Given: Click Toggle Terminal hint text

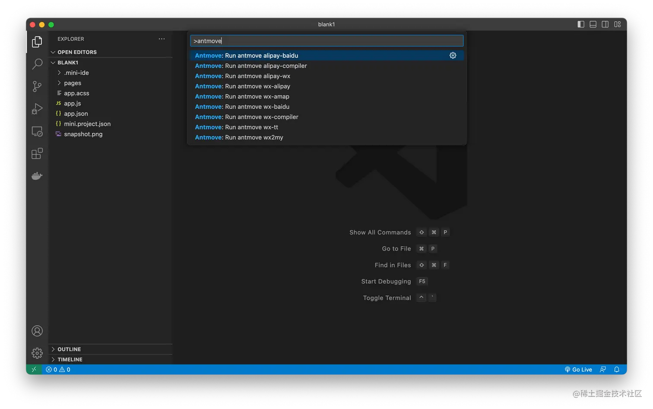Looking at the screenshot, I should [387, 298].
